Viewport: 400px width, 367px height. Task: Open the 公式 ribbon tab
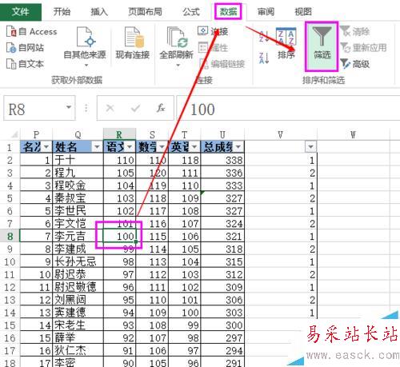point(191,12)
